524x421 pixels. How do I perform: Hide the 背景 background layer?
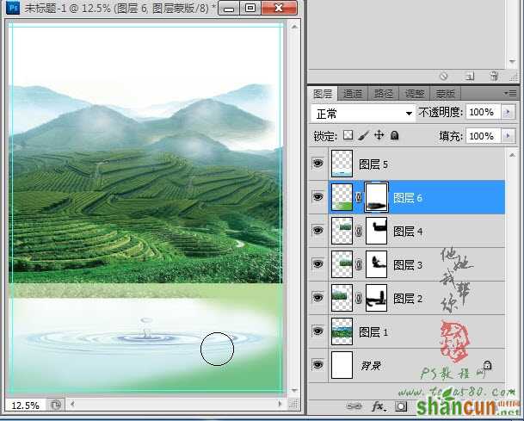tap(317, 364)
